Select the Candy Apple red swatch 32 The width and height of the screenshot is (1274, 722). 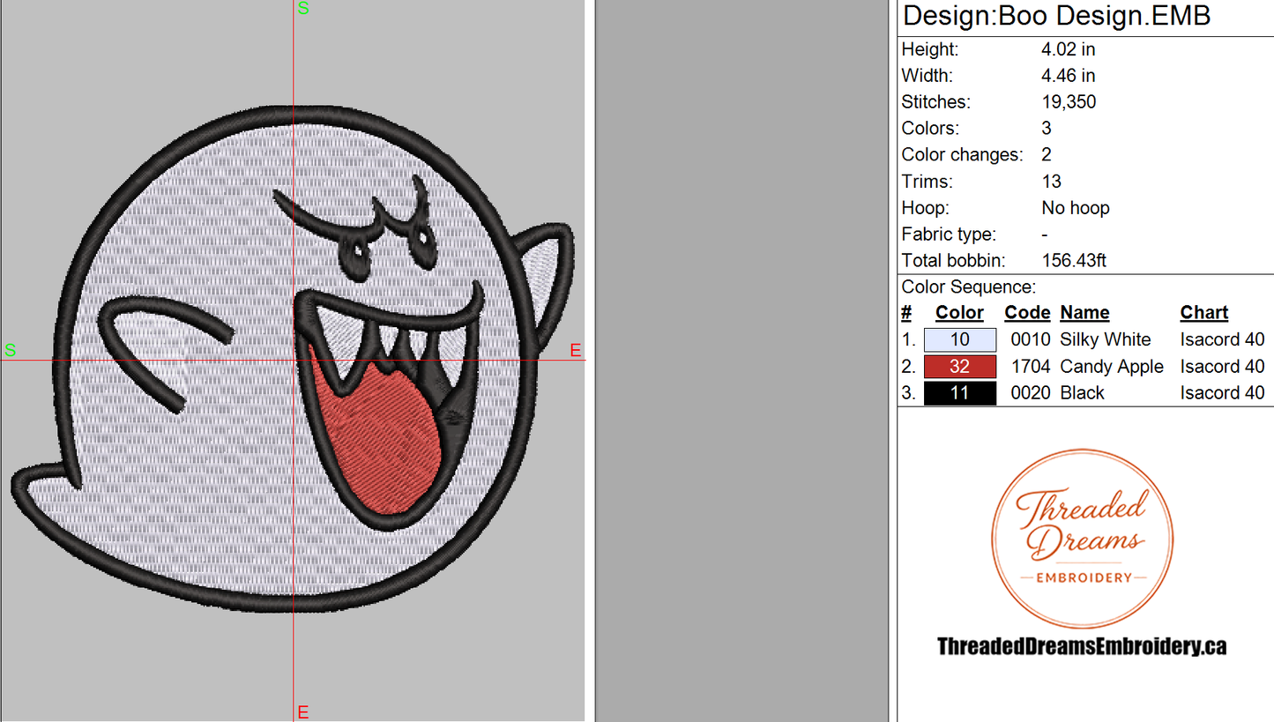960,367
